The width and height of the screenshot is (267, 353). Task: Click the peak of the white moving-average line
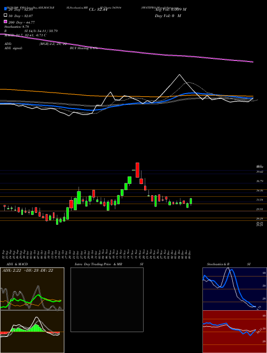pyautogui.click(x=179, y=75)
